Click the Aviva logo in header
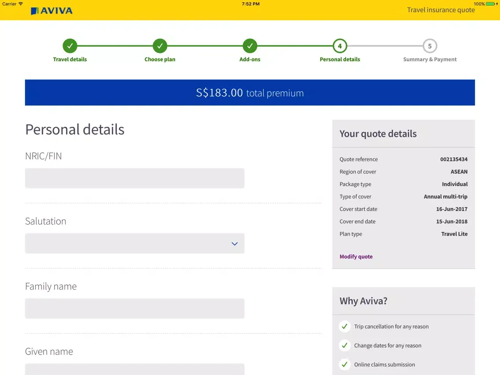This screenshot has height=375, width=500. [x=51, y=11]
